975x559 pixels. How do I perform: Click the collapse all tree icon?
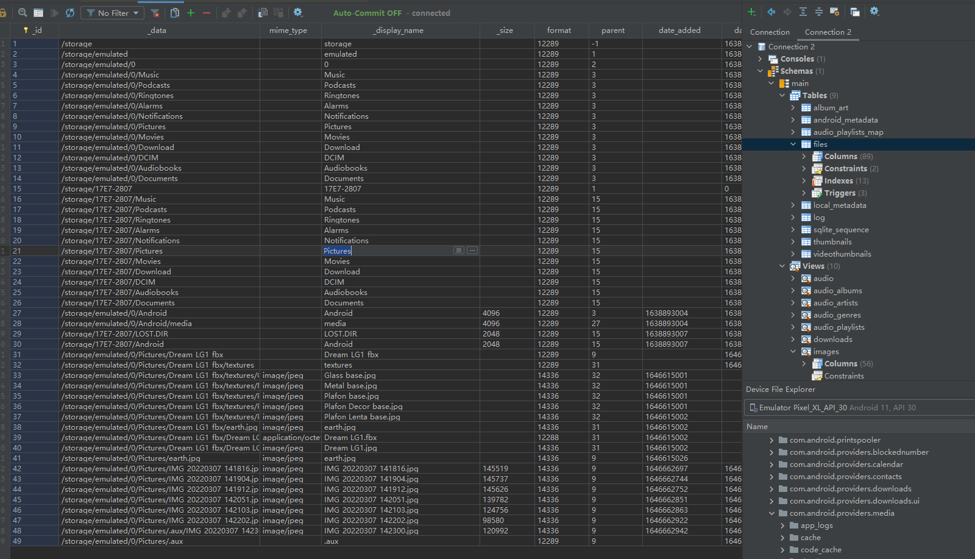819,12
